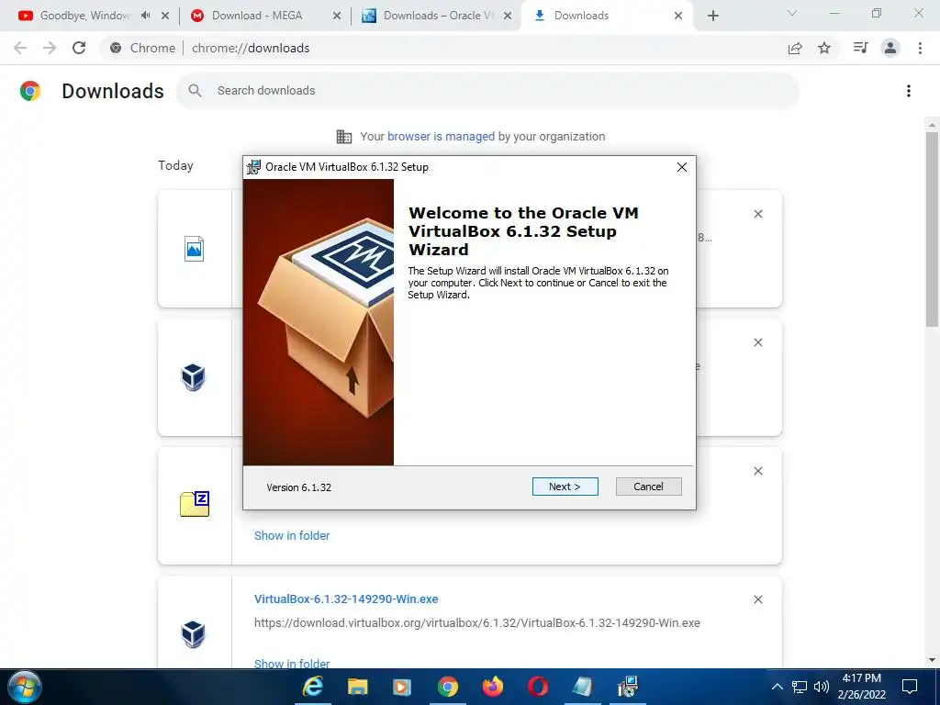Switch to Downloads – Oracle VirtualBox tab
The image size is (940, 705).
point(436,16)
